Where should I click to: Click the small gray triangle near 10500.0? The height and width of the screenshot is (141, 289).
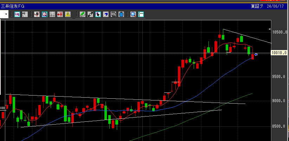pyautogui.click(x=269, y=29)
